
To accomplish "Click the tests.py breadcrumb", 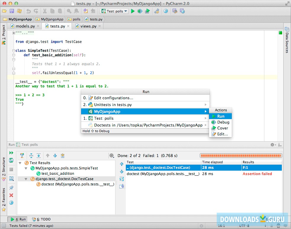I will [x=94, y=19].
